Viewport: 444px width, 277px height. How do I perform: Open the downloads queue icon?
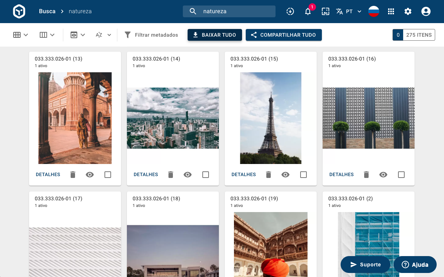(290, 11)
